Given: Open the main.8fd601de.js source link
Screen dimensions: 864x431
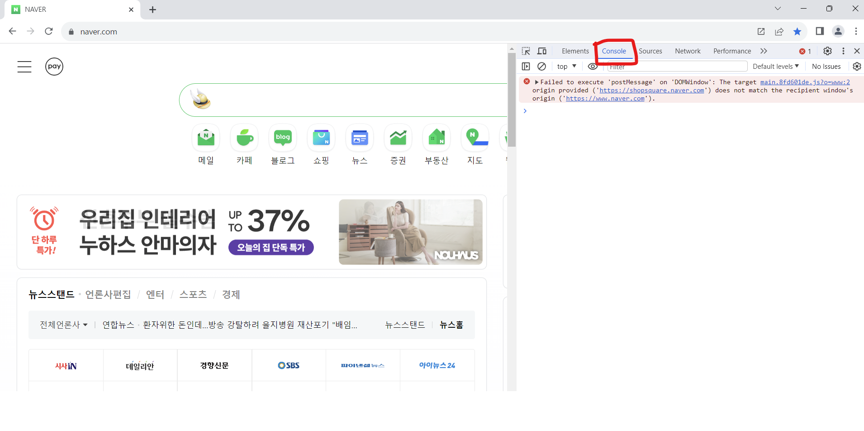Looking at the screenshot, I should click(805, 82).
